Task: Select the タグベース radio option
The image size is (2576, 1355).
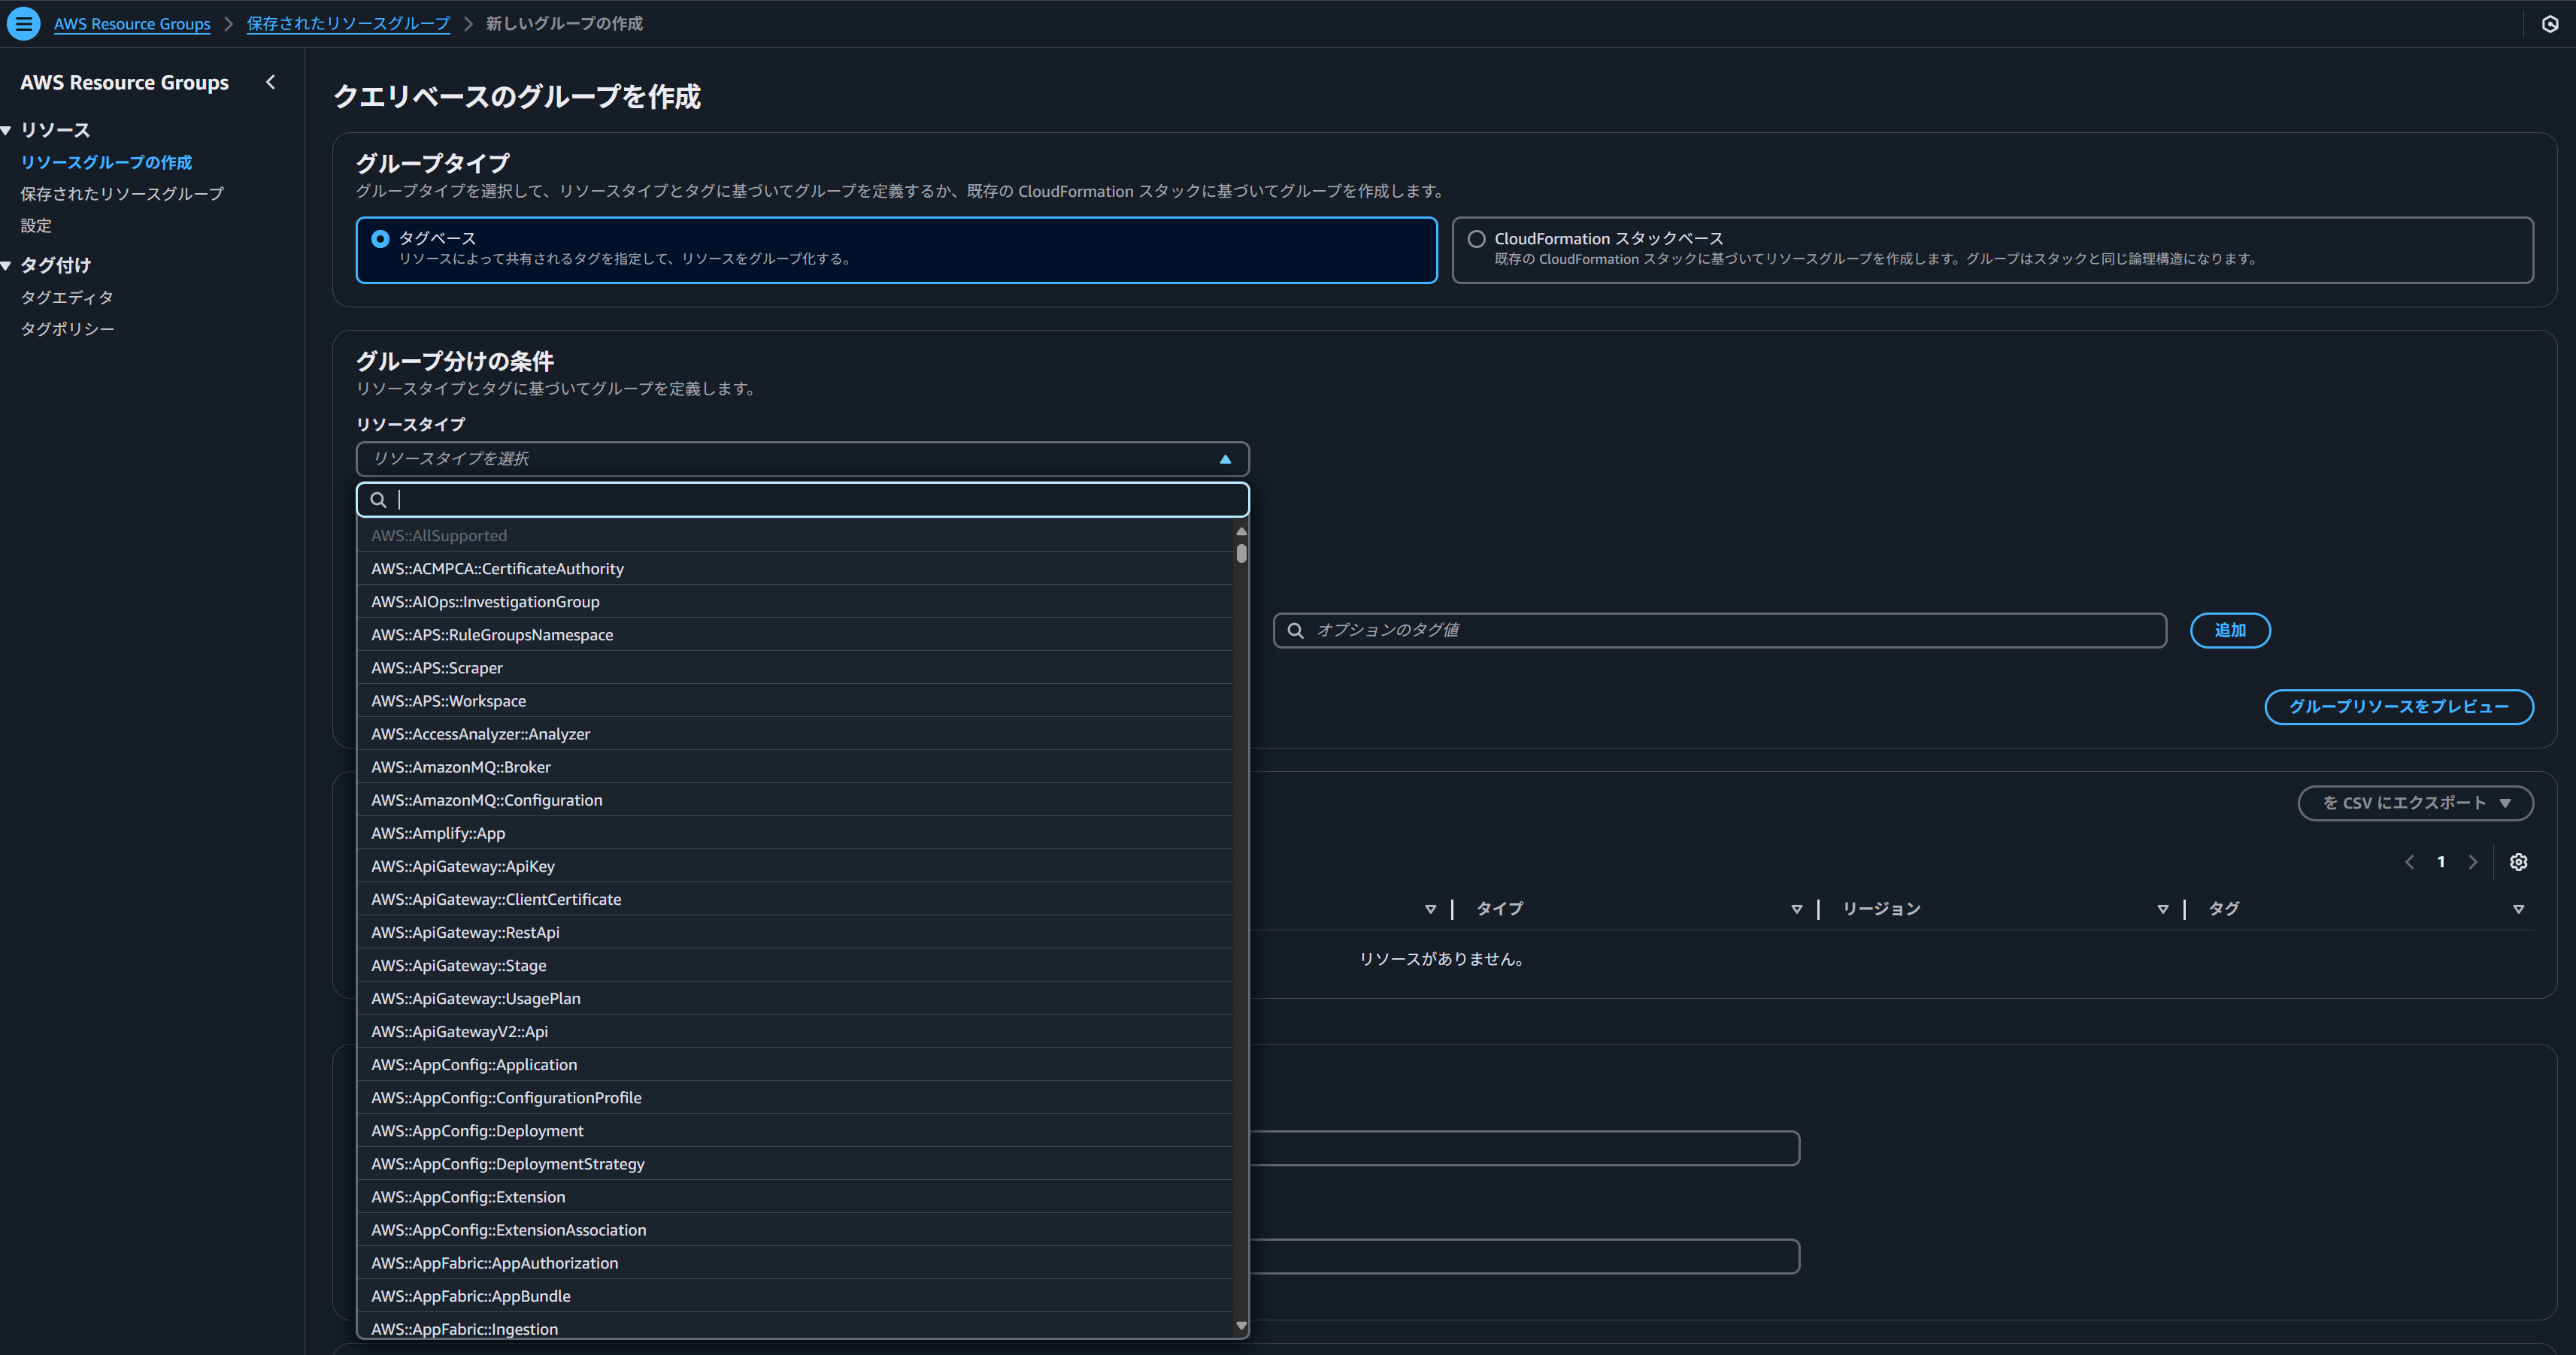Action: point(380,239)
